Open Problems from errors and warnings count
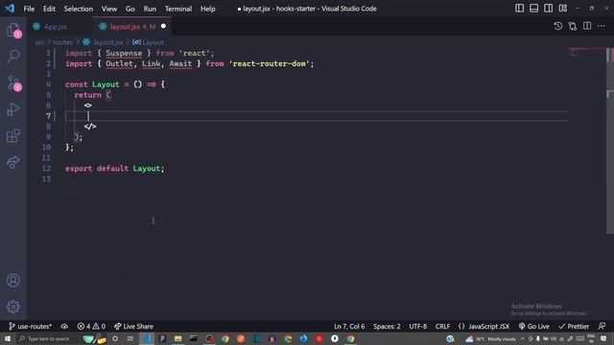The image size is (614, 345). click(91, 326)
